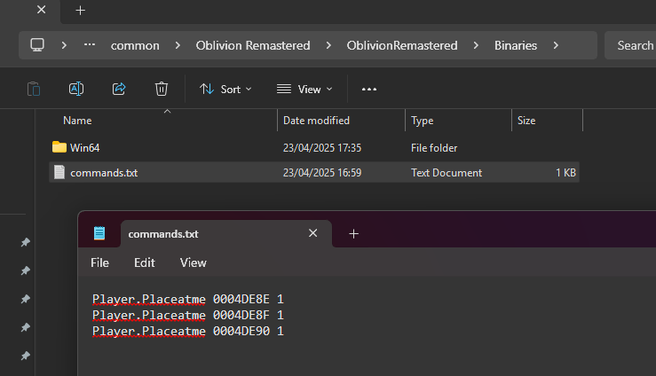This screenshot has width=656, height=376.
Task: Click the Delete trash icon
Action: pos(161,89)
